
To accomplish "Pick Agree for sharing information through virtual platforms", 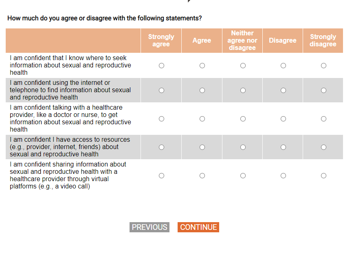I will [x=202, y=176].
